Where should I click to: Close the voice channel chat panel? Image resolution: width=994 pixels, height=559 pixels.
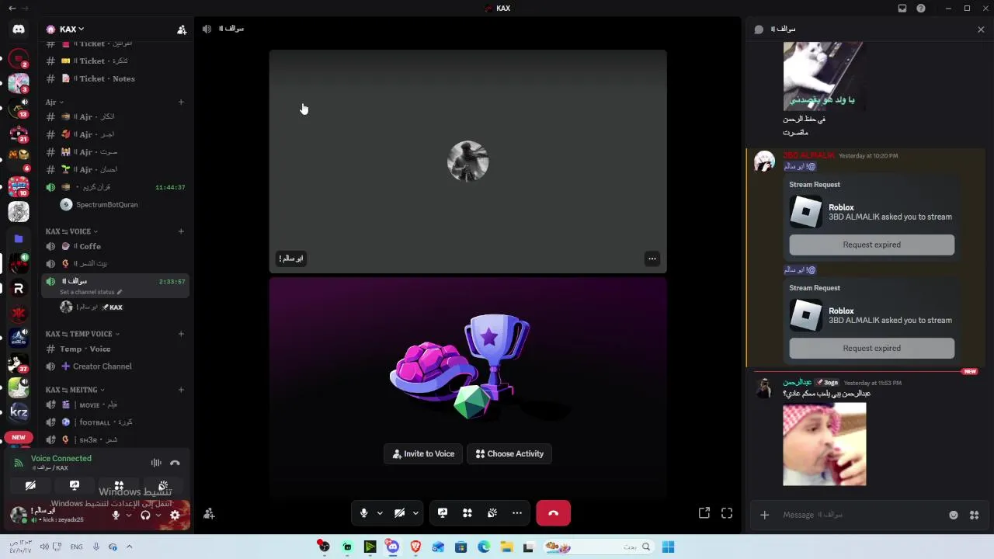(981, 30)
